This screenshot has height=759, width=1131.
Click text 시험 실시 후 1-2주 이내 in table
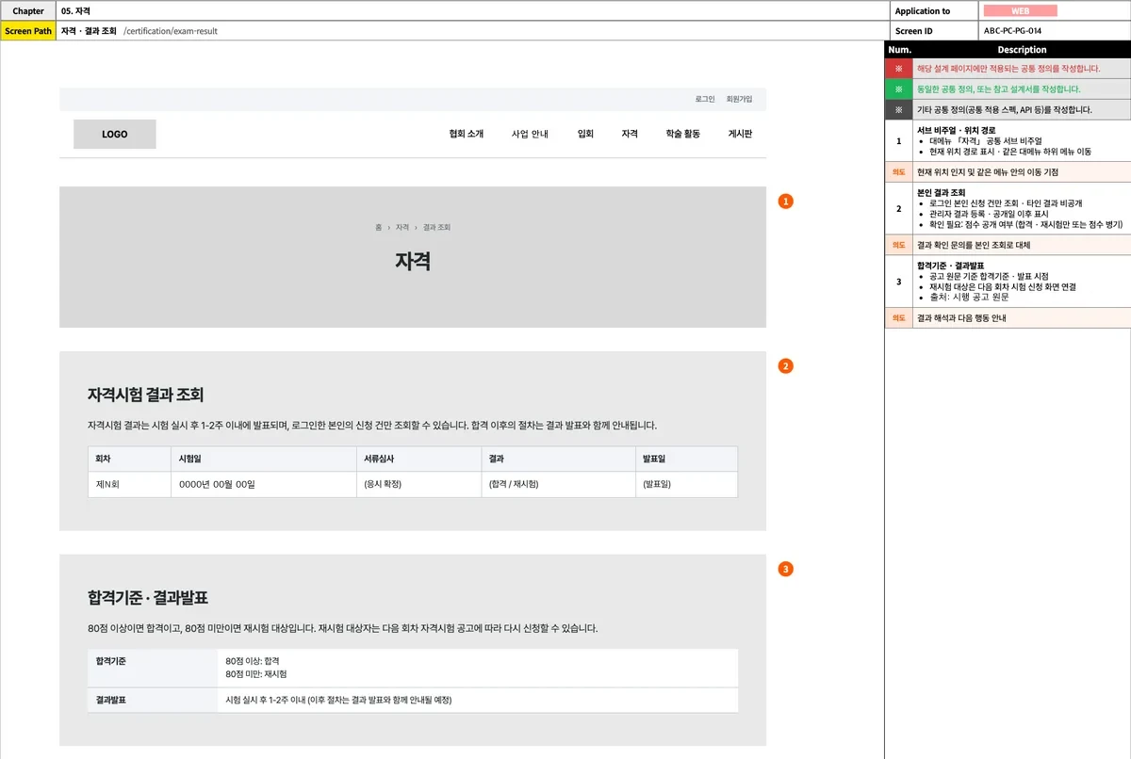click(267, 701)
